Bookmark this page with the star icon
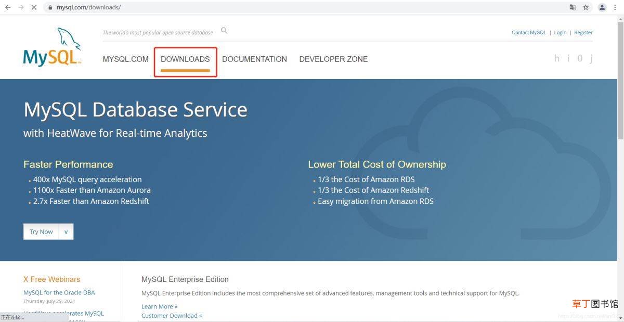 (586, 7)
